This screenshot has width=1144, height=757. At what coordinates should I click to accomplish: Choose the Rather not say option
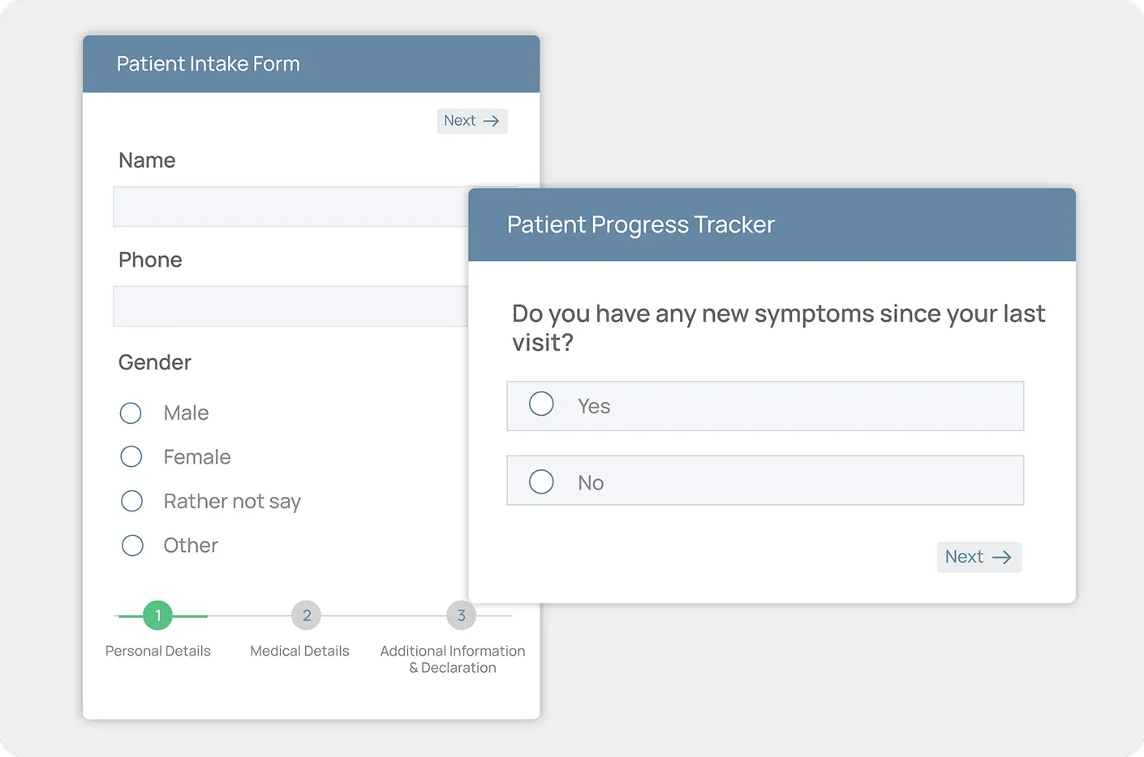(131, 501)
